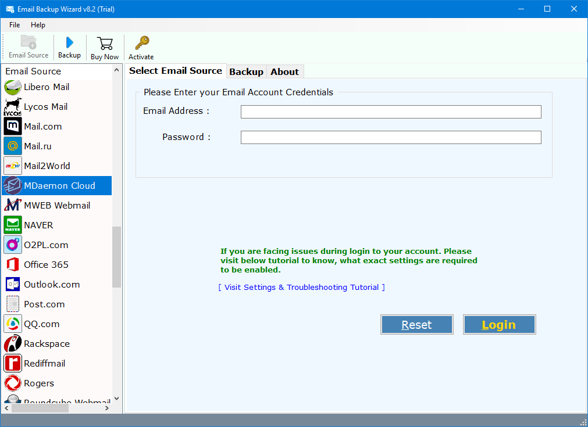
Task: Open the About tab
Action: (284, 72)
